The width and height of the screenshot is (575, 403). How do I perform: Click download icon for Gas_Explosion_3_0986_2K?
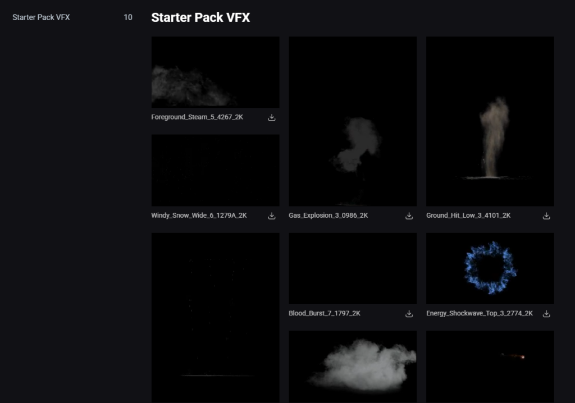[409, 216]
